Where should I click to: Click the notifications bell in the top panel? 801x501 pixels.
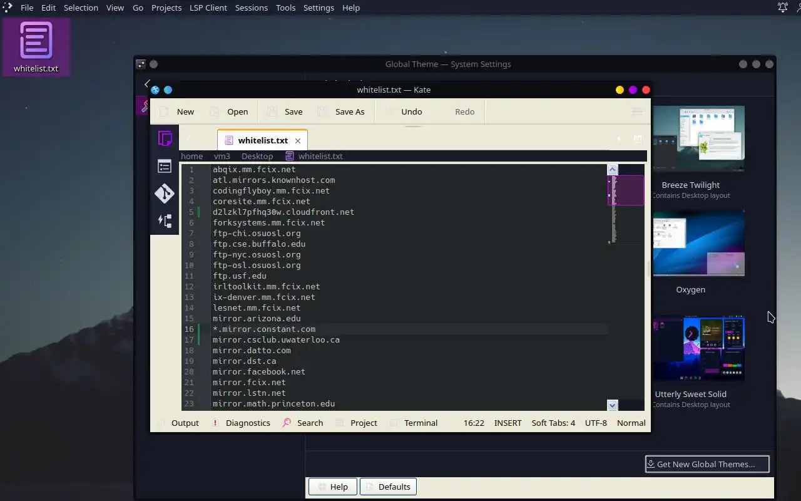point(782,8)
